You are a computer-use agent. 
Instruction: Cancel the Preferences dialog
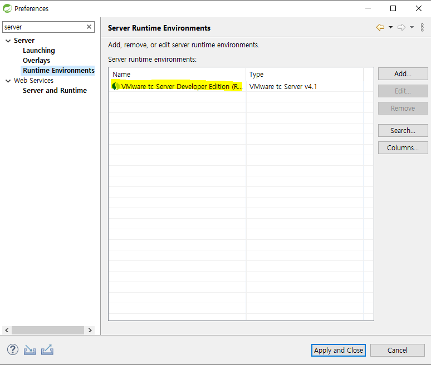tap(397, 350)
